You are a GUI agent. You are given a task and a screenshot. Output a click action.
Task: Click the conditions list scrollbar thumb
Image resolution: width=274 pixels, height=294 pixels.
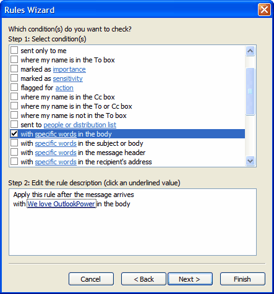pyautogui.click(x=250, y=91)
